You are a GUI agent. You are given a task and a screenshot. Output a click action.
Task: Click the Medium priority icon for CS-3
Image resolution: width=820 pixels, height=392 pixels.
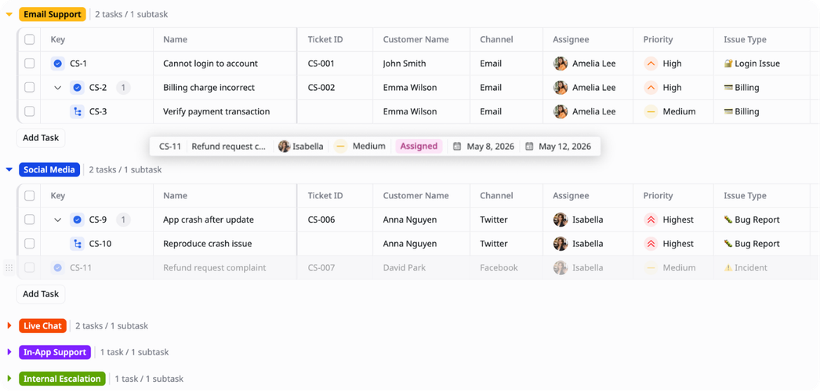651,112
